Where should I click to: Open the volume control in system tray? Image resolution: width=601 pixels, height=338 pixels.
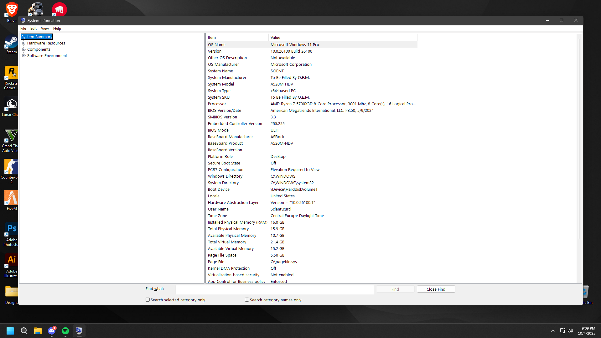click(570, 331)
